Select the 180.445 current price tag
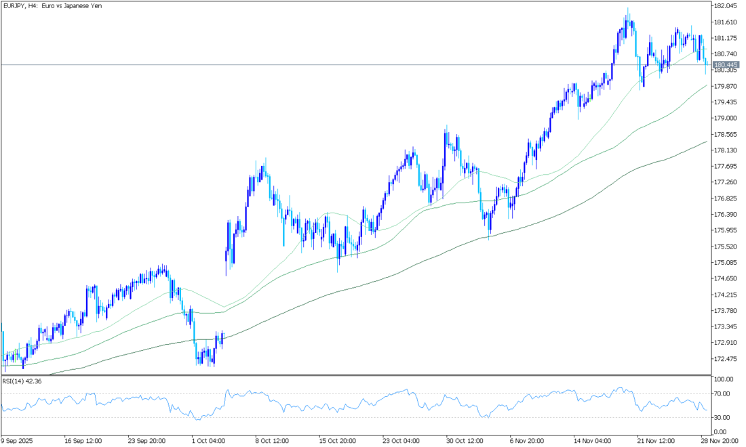The height and width of the screenshot is (447, 746). tap(725, 64)
